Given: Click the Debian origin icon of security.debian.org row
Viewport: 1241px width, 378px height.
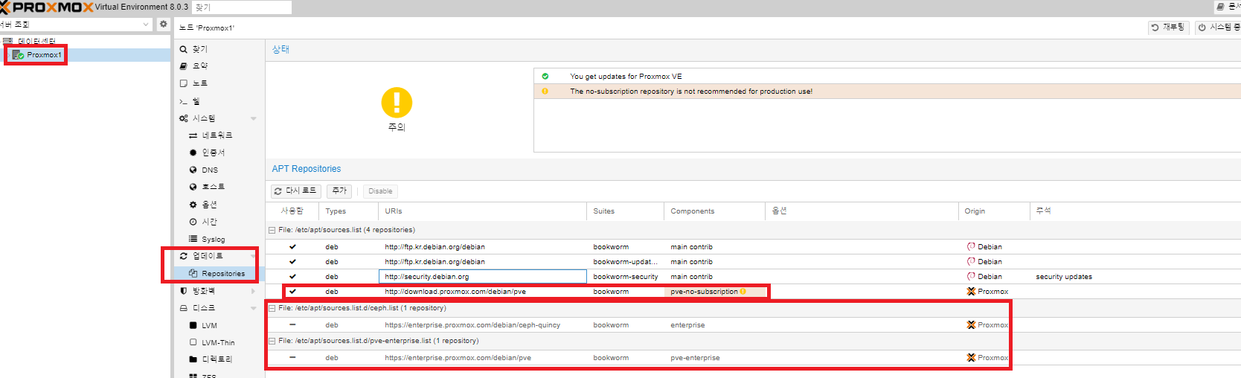Looking at the screenshot, I should (x=971, y=277).
